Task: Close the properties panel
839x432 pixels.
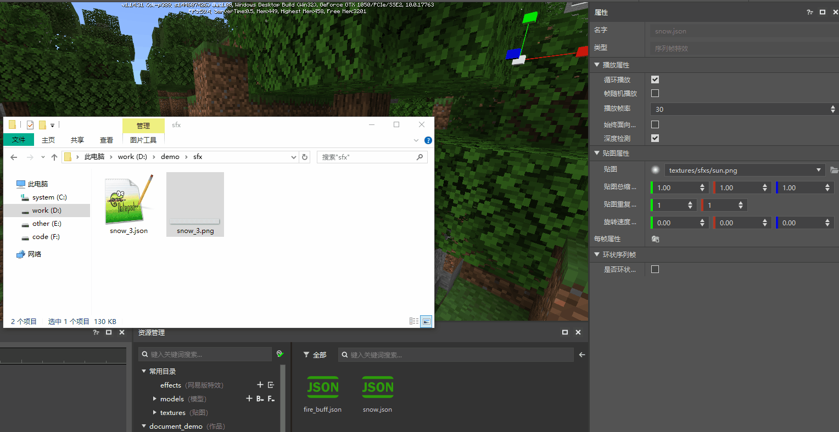Action: pos(835,12)
